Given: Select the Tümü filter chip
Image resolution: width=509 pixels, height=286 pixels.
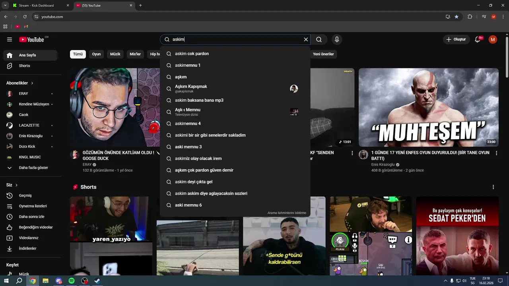Looking at the screenshot, I should 78,54.
